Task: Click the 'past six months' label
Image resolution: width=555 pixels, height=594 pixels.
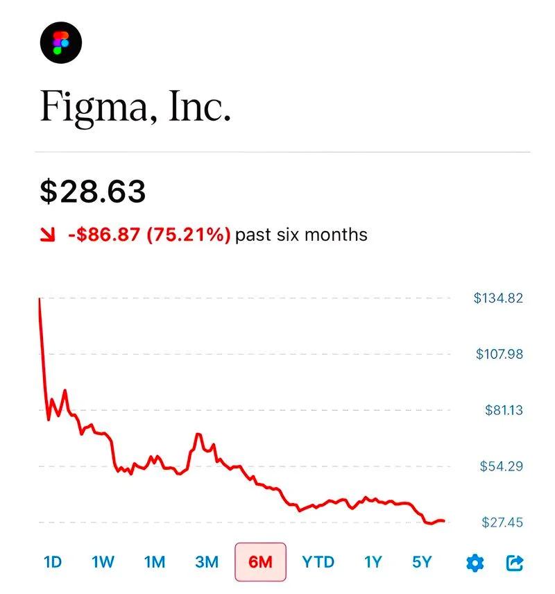Action: (300, 235)
